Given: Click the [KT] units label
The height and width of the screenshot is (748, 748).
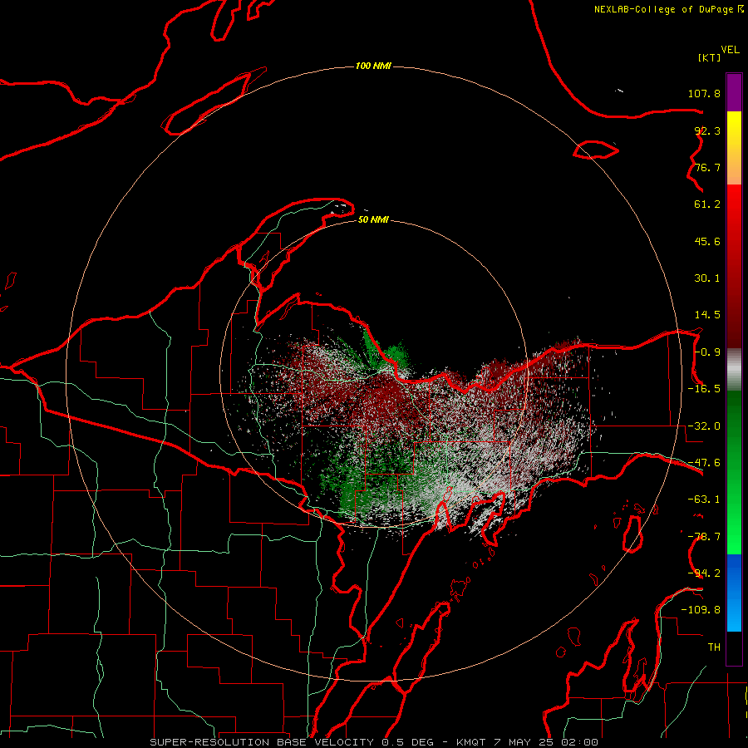Looking at the screenshot, I should click(x=710, y=57).
